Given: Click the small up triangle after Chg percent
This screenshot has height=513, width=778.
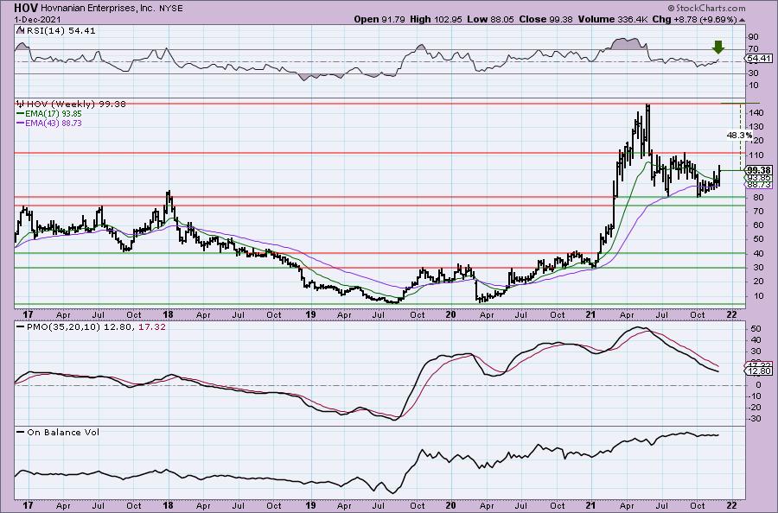Looking at the screenshot, I should click(x=742, y=20).
